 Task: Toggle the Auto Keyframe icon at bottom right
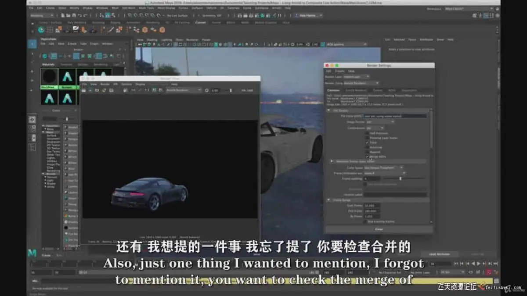pyautogui.click(x=489, y=272)
